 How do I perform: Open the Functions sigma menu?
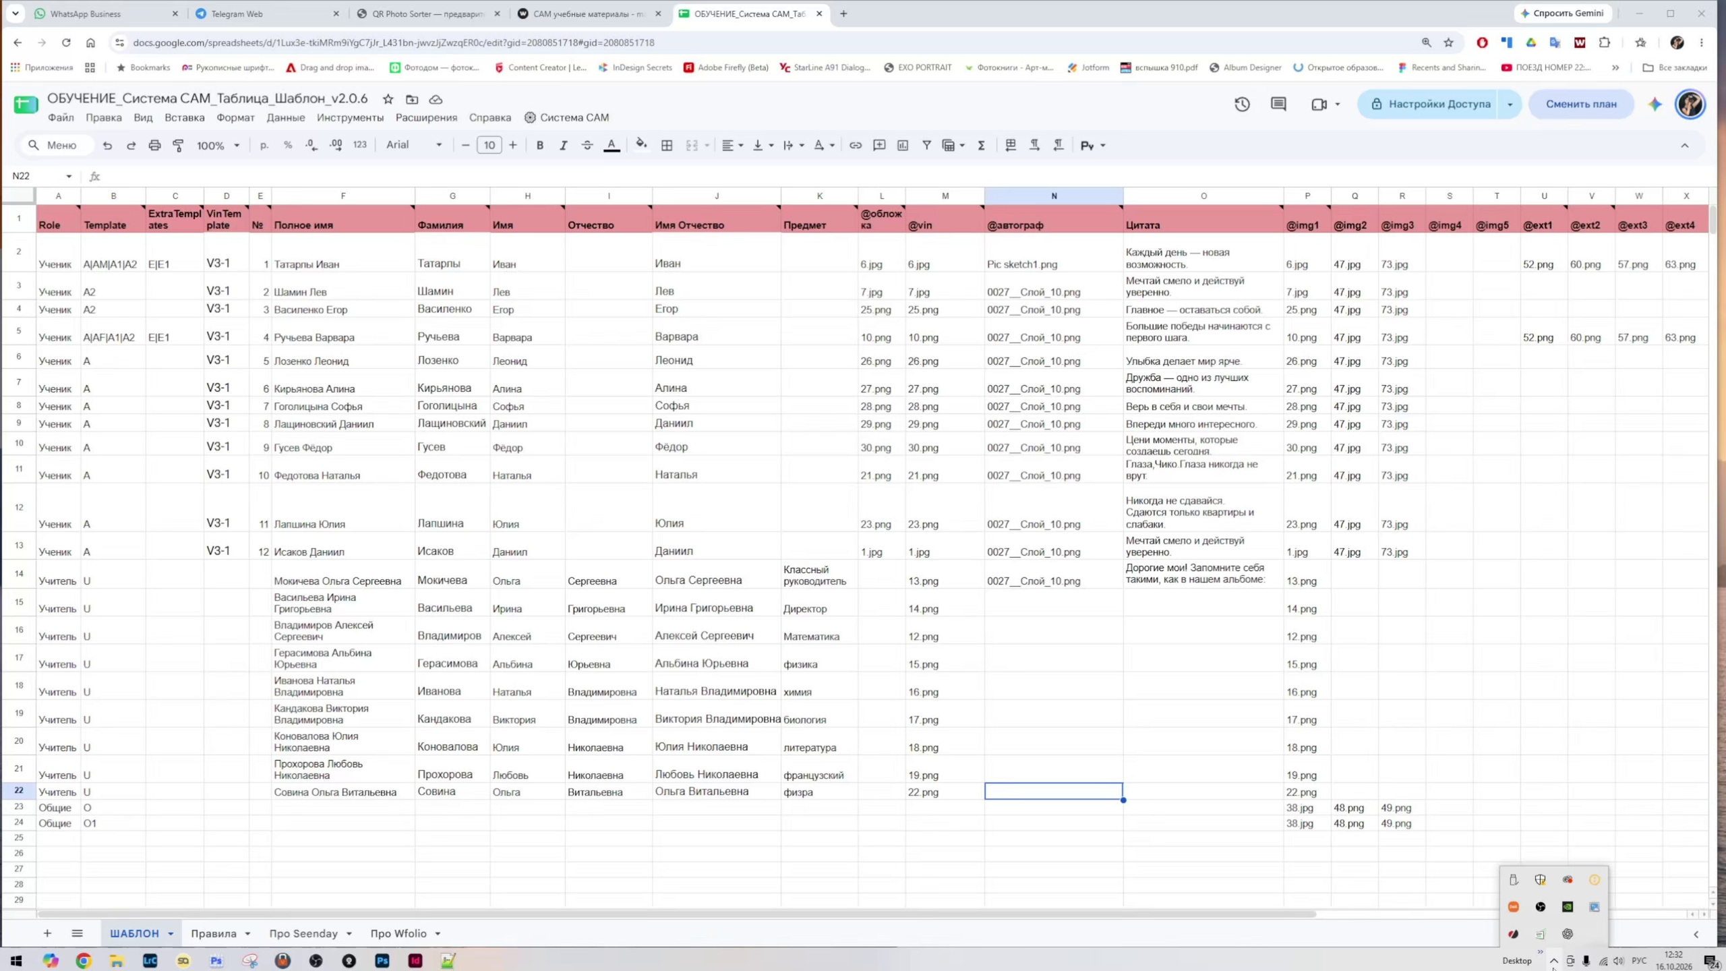point(982,145)
